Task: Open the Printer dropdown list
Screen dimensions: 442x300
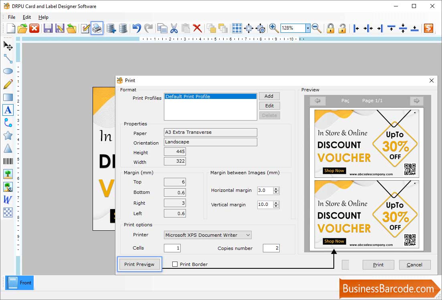Action: click(208, 235)
